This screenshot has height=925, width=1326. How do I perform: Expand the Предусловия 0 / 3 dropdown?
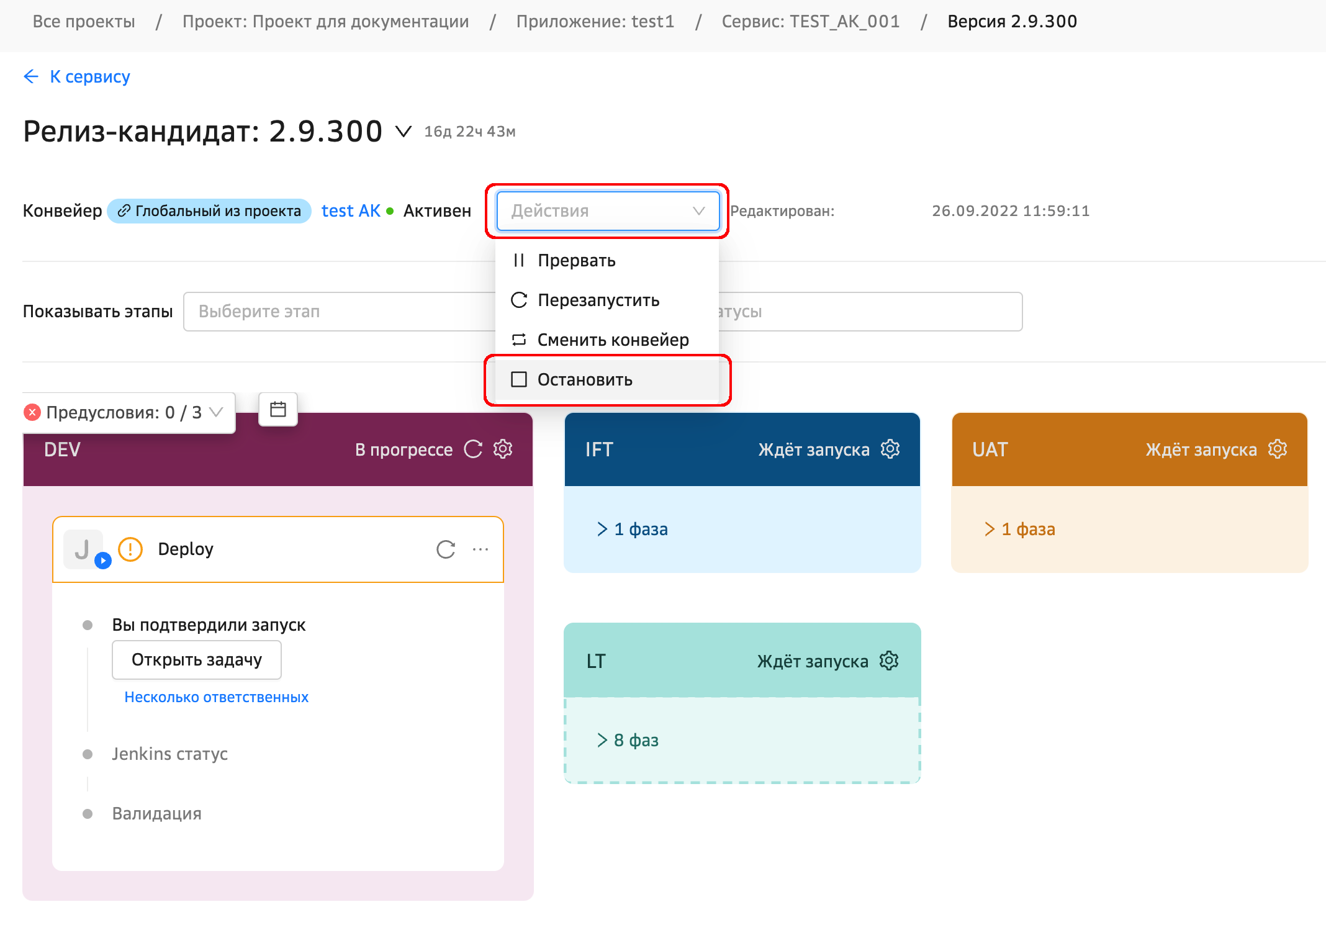216,412
